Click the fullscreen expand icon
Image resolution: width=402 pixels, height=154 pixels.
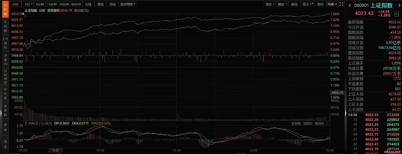coord(341,4)
